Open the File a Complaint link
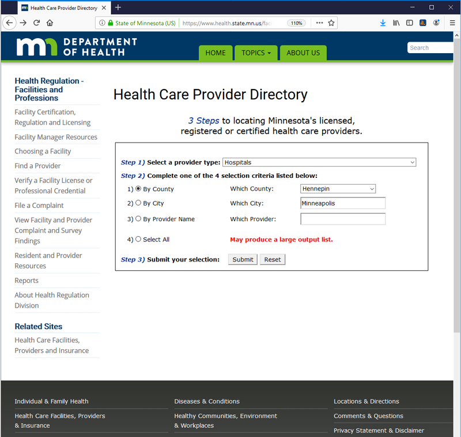Screen dimensions: 461x437 [x=39, y=206]
